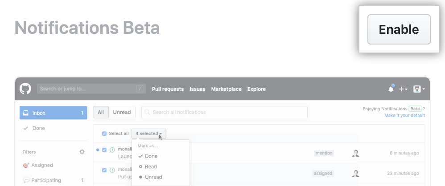
Task: Open the notifications bell icon
Action: pos(391,89)
